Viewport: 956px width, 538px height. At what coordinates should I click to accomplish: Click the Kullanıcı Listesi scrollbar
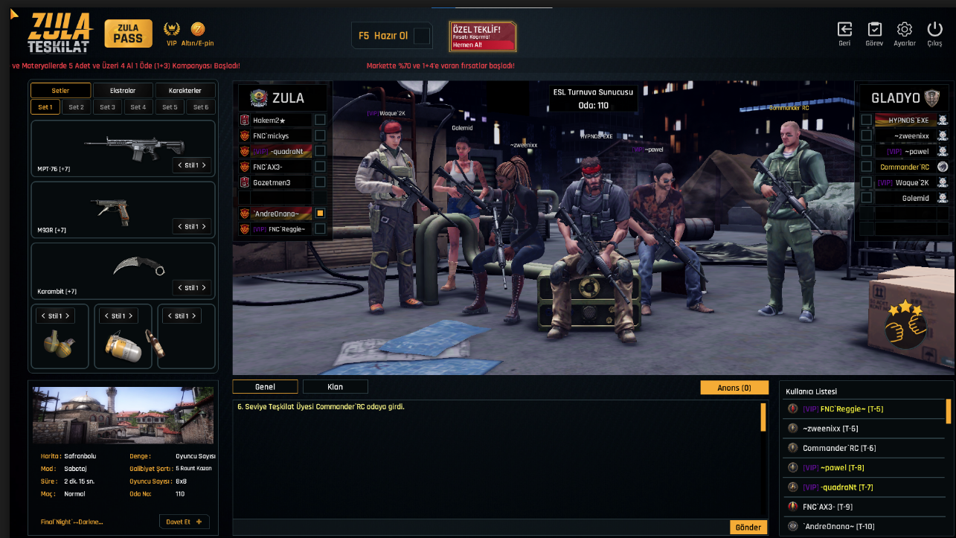[x=949, y=411]
